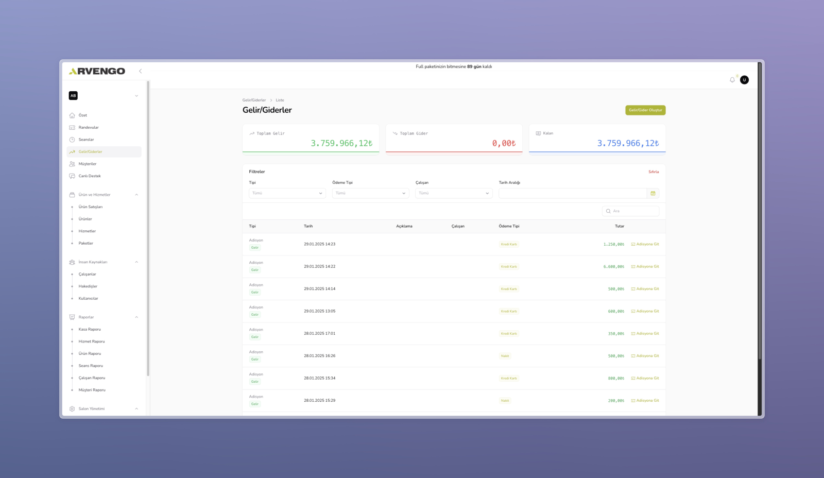Viewport: 824px width, 478px height.
Task: Open the Çalışan filter dropdown
Action: coord(454,193)
